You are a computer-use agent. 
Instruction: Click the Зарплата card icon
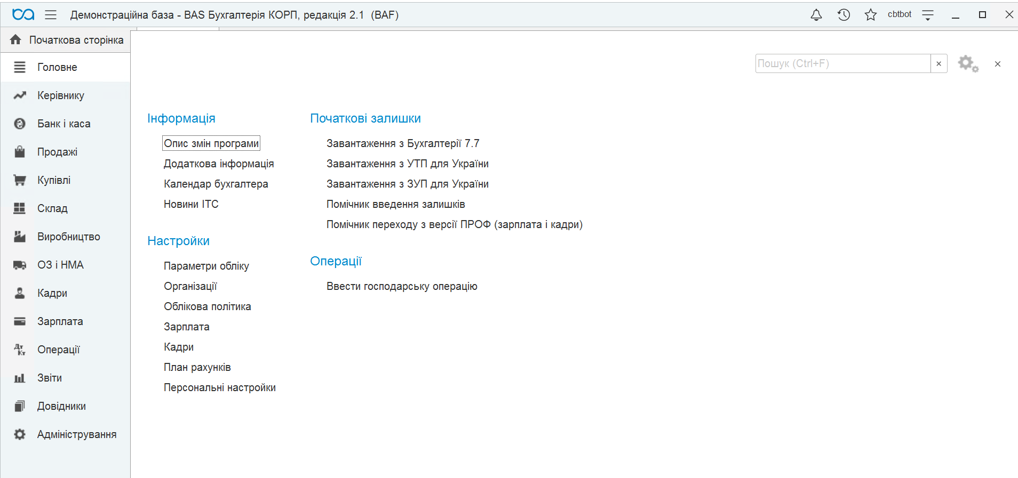pos(20,321)
